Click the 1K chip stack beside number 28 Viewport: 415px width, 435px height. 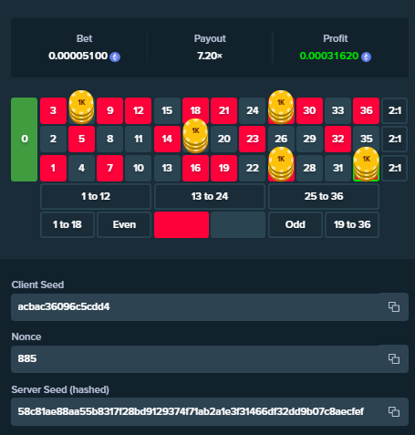[281, 164]
